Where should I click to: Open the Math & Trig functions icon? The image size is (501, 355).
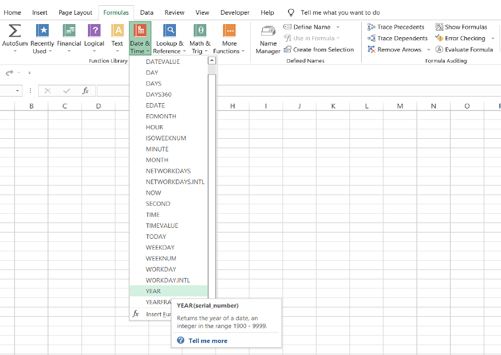pos(200,31)
